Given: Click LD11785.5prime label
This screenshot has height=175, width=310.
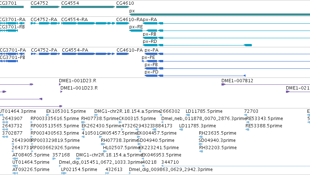Looking at the screenshot, I should click(x=204, y=111).
